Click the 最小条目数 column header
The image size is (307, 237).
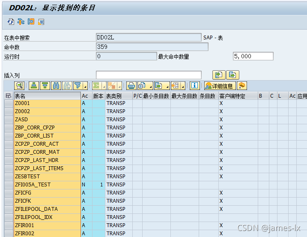tap(156, 96)
